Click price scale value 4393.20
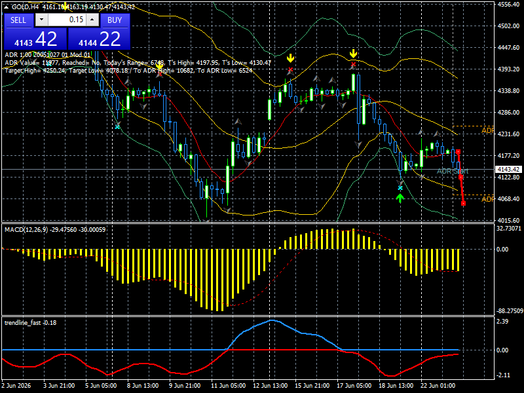This screenshot has width=524, height=393. [x=509, y=69]
